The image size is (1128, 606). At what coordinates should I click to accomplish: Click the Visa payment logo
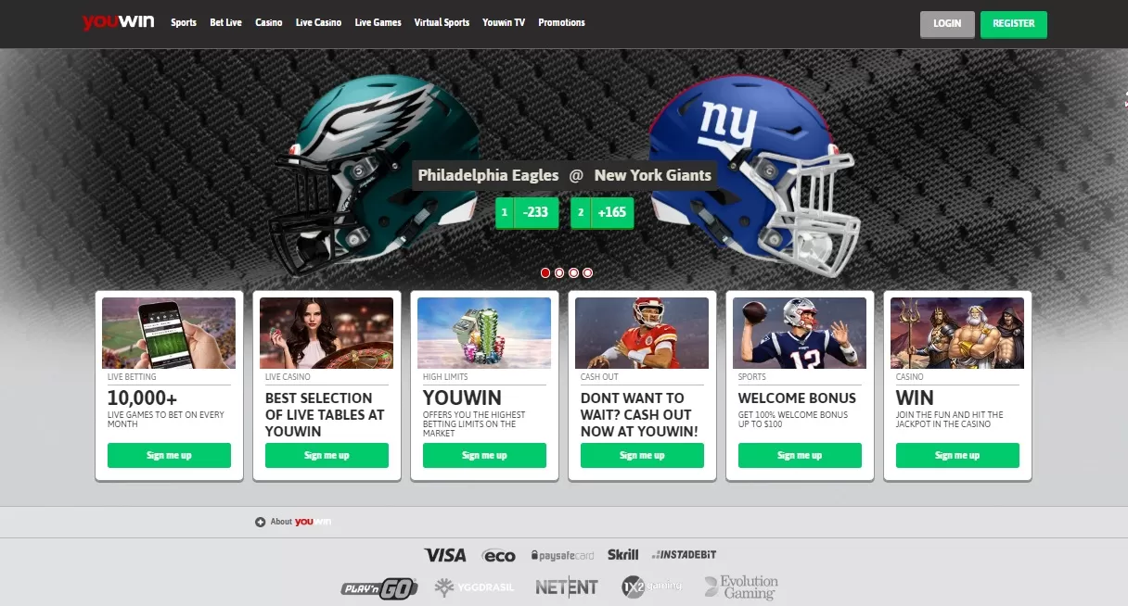click(445, 555)
